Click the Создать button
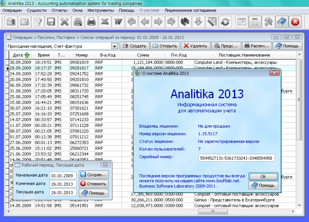Viewport: 309px width, 222px height. pyautogui.click(x=135, y=46)
